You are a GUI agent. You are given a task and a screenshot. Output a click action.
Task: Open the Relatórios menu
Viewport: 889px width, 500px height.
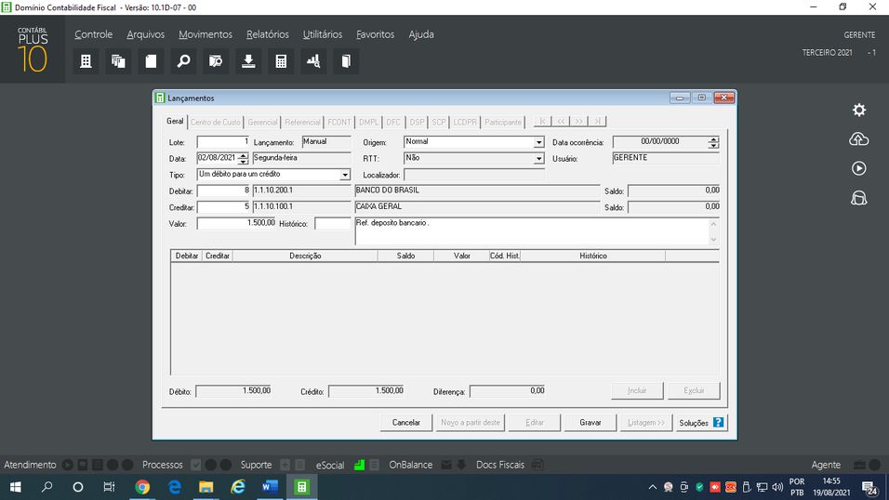(268, 34)
